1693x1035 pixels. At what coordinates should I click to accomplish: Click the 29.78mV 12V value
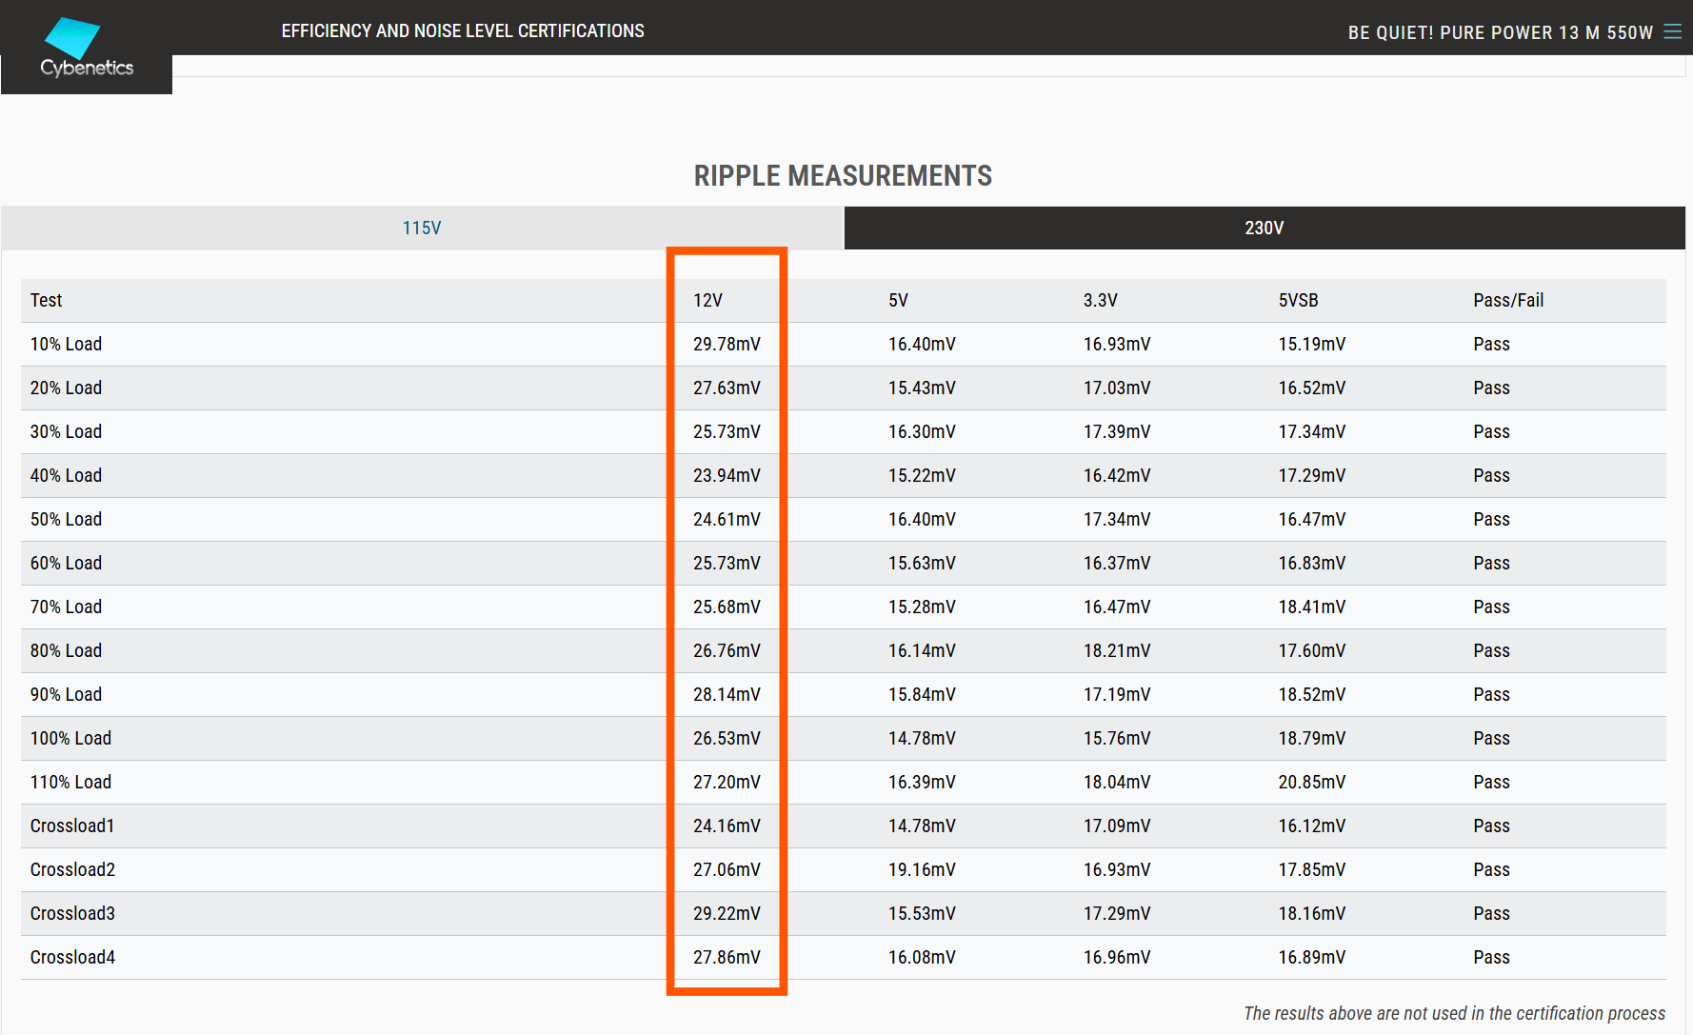click(727, 344)
